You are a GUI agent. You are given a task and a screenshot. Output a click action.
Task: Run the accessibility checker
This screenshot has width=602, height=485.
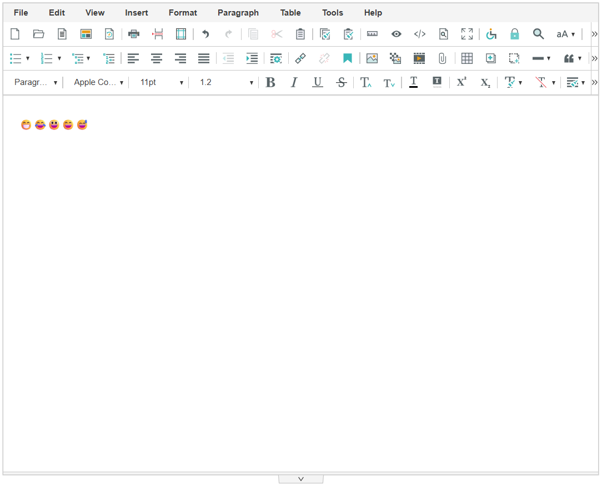click(x=491, y=34)
